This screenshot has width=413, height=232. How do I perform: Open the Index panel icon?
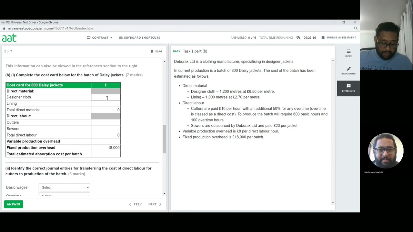(348, 53)
